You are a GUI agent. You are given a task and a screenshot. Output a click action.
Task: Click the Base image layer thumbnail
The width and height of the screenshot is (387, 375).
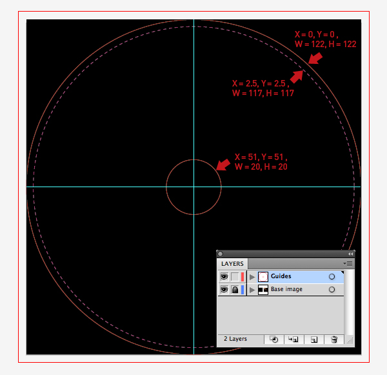coord(263,290)
